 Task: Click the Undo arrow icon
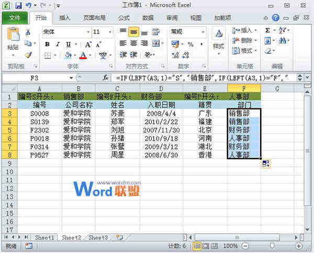tap(29, 5)
